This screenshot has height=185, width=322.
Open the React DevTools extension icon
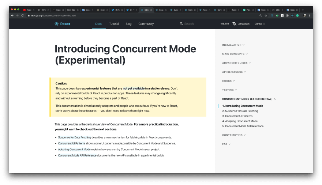coord(292,16)
